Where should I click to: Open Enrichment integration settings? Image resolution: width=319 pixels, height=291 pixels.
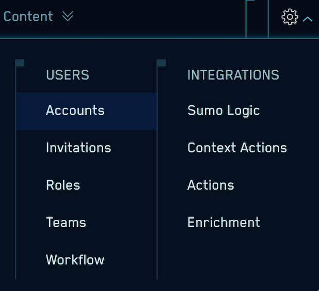tap(224, 222)
